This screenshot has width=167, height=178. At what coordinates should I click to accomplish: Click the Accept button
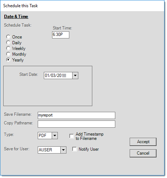[143, 142]
